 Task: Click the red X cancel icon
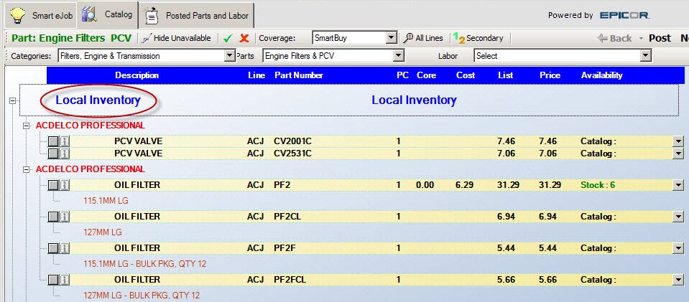pos(244,38)
